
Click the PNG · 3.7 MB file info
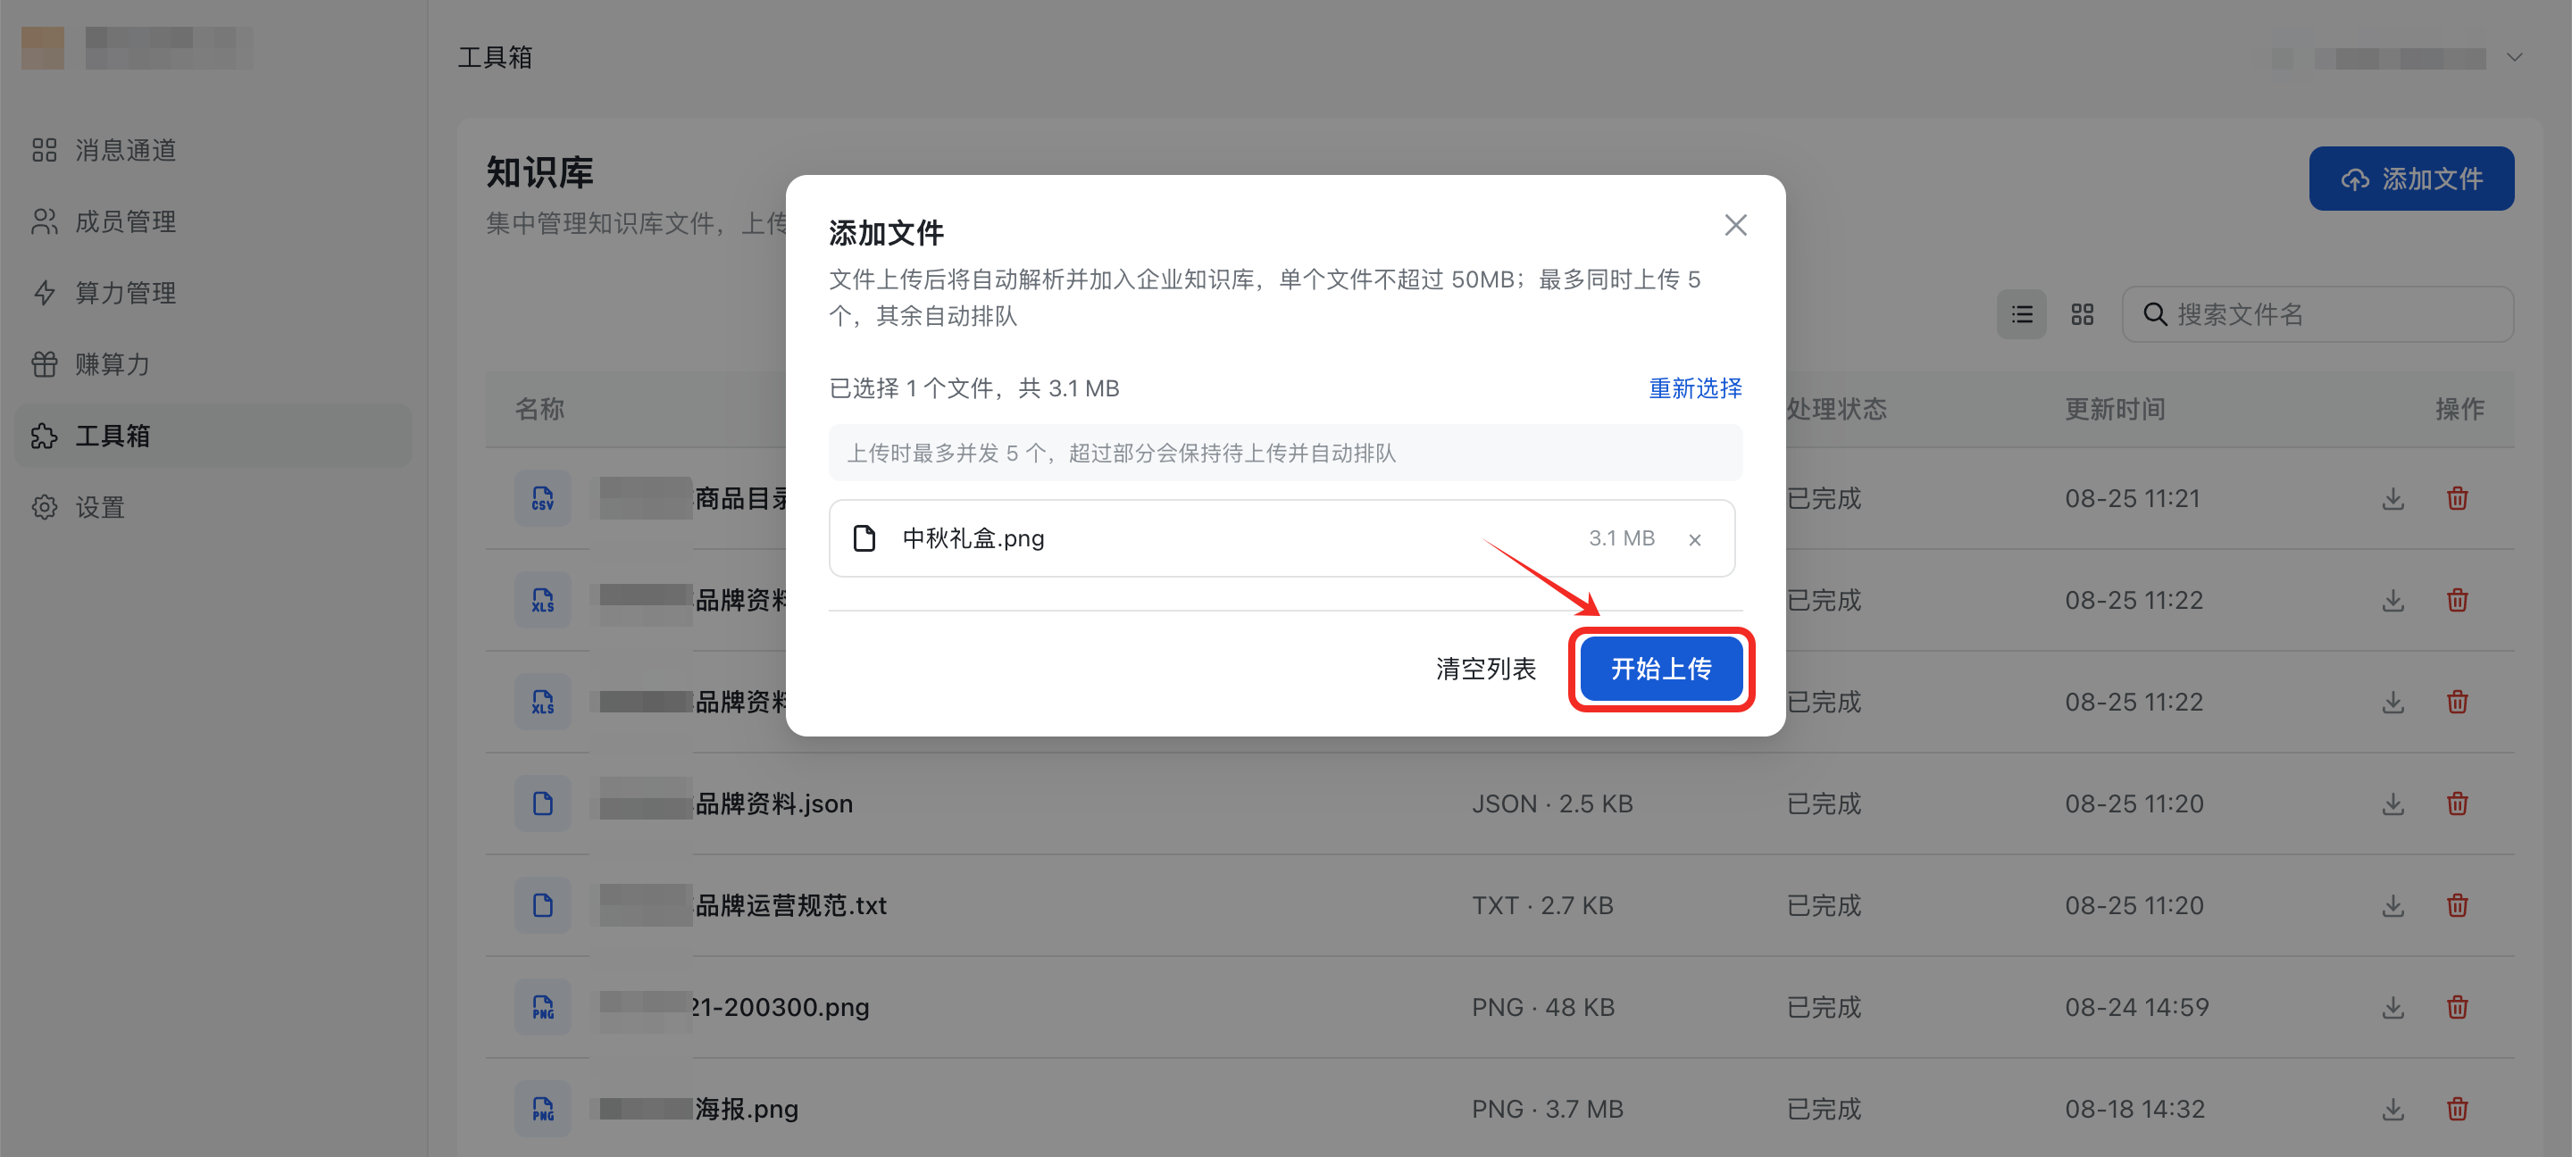pyautogui.click(x=1547, y=1109)
